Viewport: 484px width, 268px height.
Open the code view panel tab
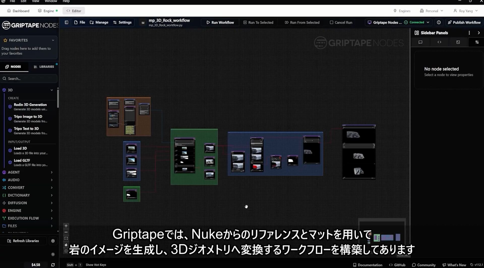[439, 42]
